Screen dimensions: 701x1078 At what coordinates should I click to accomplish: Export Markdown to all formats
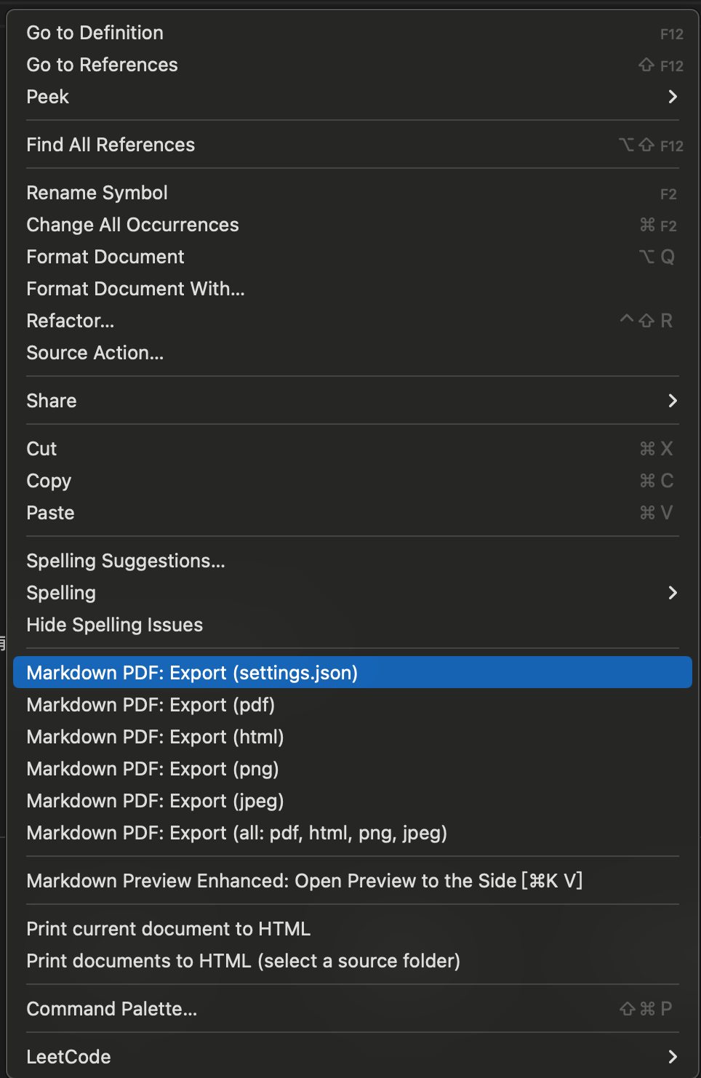pyautogui.click(x=236, y=833)
